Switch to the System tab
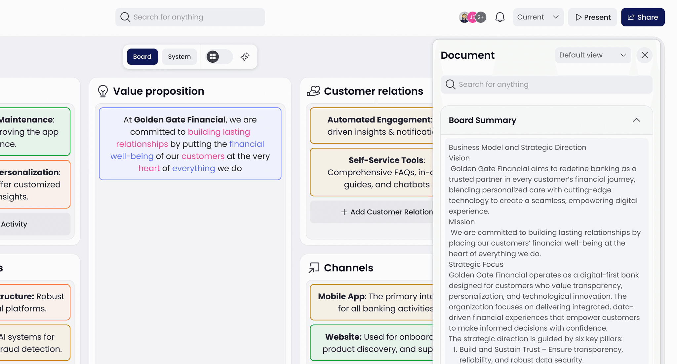 click(x=179, y=57)
